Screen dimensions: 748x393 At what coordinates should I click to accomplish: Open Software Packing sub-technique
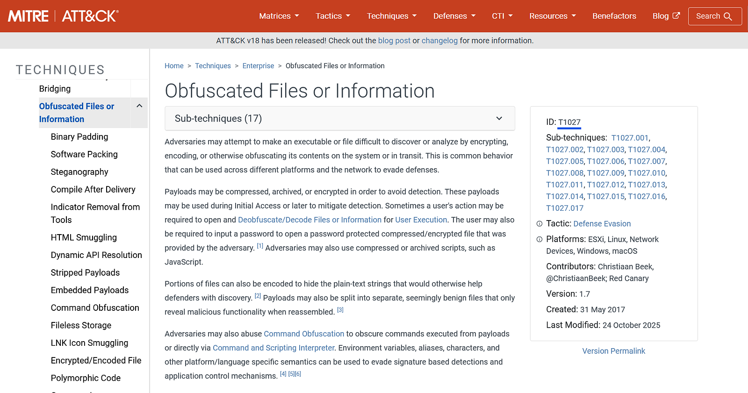point(84,154)
